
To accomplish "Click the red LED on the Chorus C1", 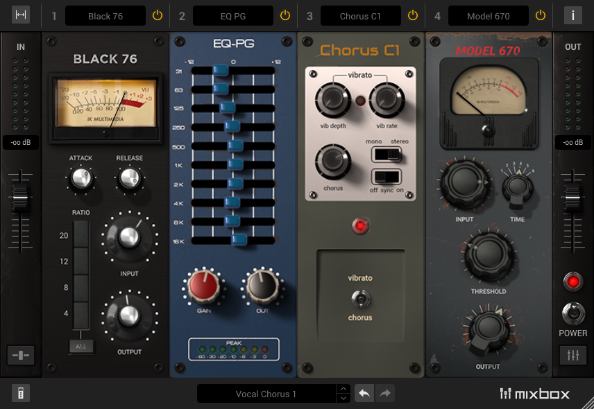I will point(360,226).
